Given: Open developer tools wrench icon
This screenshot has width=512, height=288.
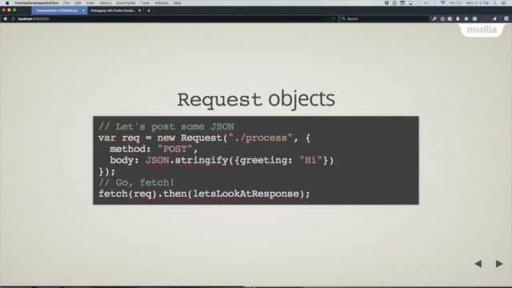Looking at the screenshot, I should tap(434, 19).
